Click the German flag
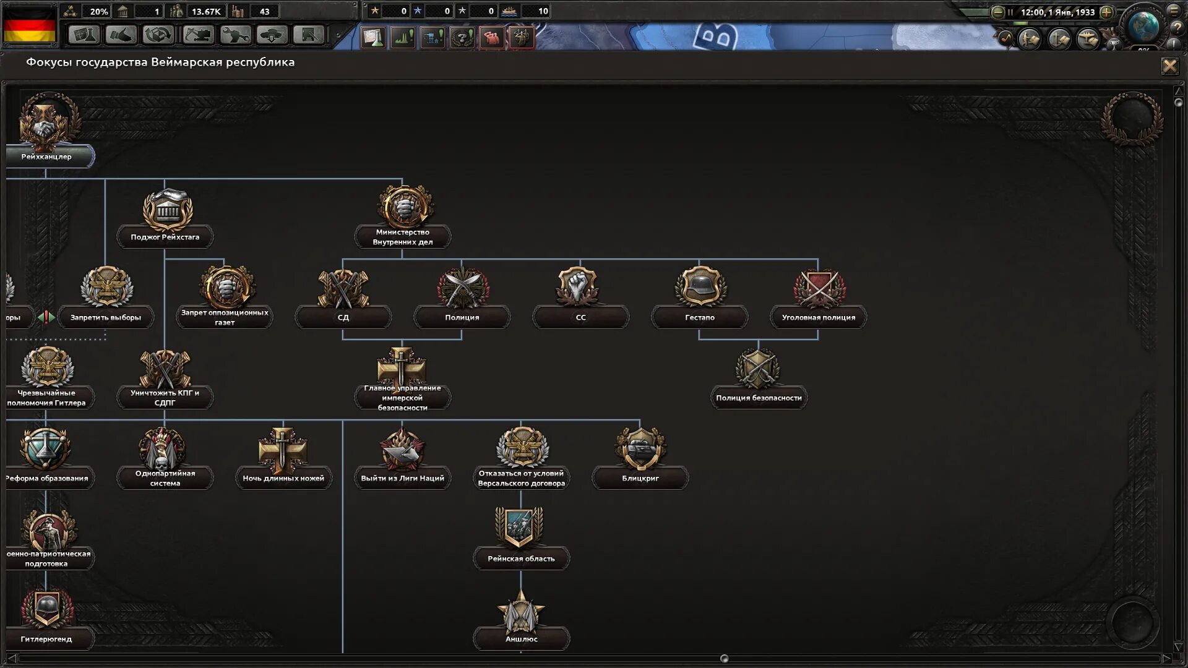The height and width of the screenshot is (668, 1188). coord(30,25)
